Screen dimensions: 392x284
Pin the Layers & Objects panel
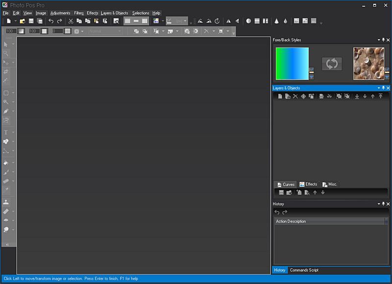click(383, 88)
